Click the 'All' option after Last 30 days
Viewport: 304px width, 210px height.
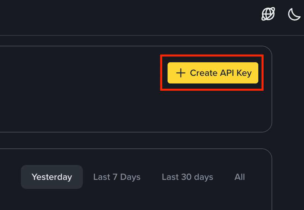[240, 177]
